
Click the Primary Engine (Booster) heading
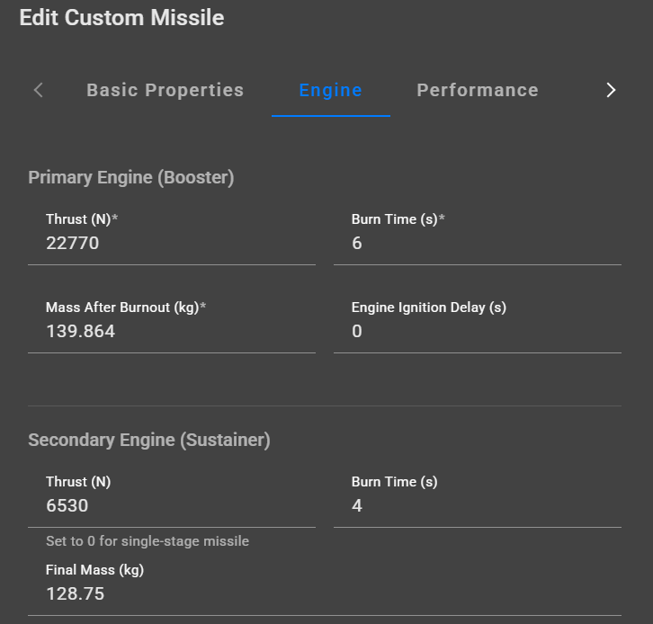click(x=131, y=177)
